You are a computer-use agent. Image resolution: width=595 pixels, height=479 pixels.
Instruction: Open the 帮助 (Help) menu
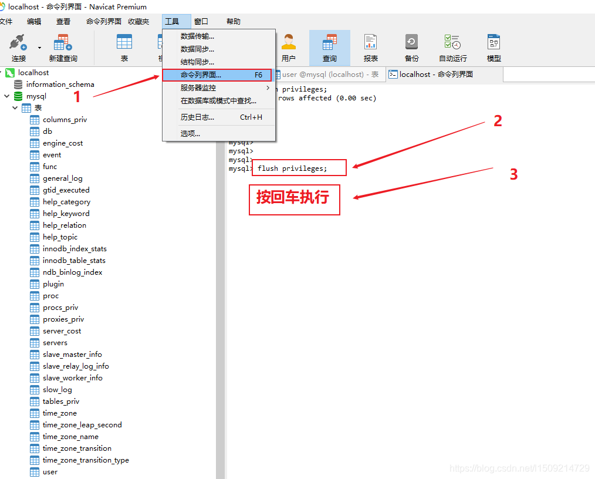234,22
